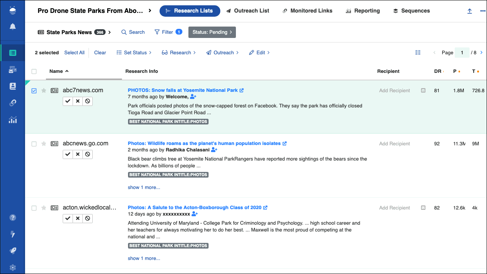This screenshot has width=487, height=274.
Task: Open the export arrow icon at top right
Action: (x=469, y=11)
